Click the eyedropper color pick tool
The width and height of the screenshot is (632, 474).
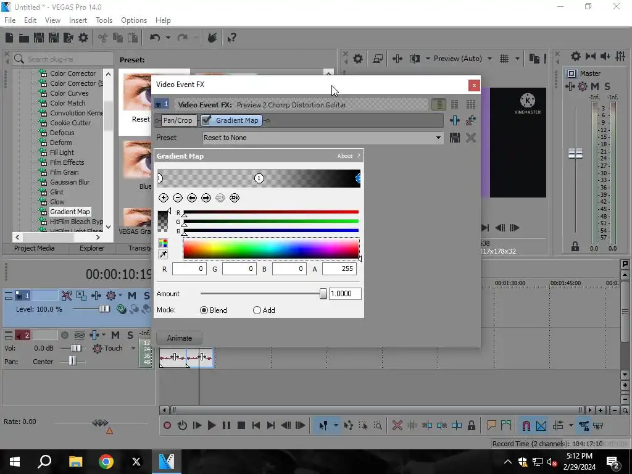163,254
